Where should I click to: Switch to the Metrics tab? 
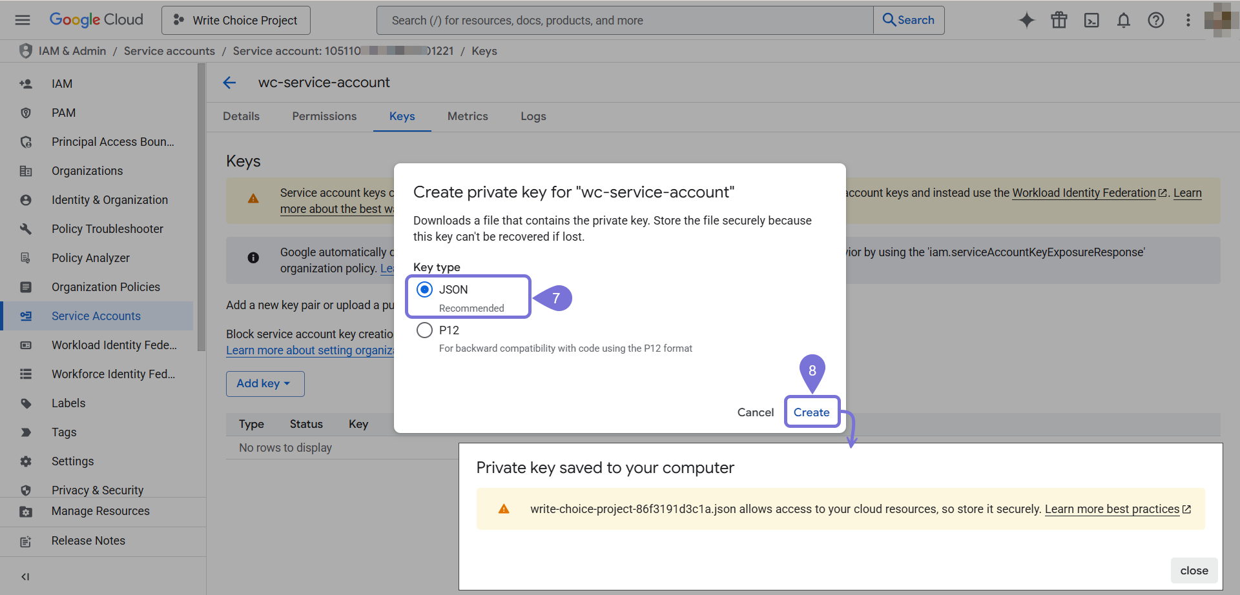pyautogui.click(x=468, y=116)
